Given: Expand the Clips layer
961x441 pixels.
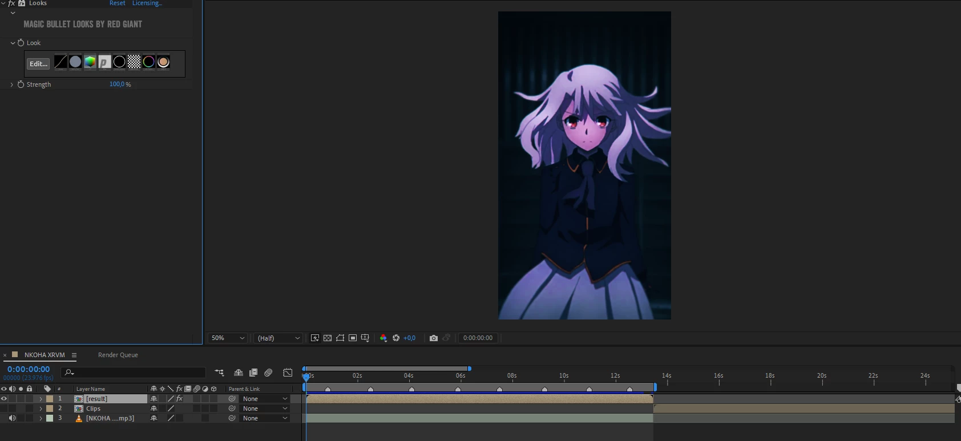Looking at the screenshot, I should [41, 408].
